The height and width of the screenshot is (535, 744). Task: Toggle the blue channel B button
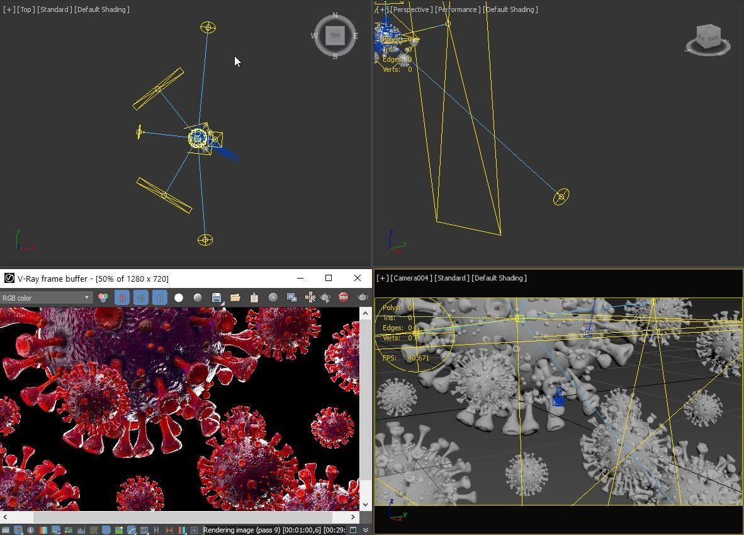click(160, 298)
